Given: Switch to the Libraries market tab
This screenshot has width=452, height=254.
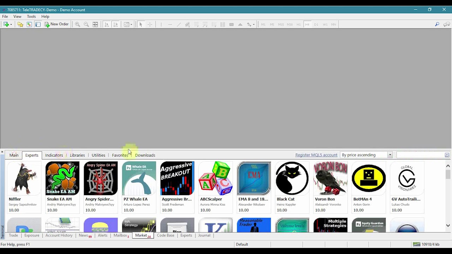Looking at the screenshot, I should click(x=77, y=155).
